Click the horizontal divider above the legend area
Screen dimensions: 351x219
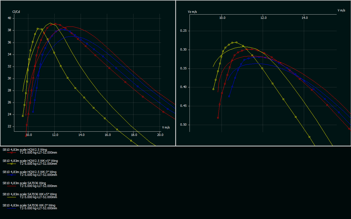[x=175, y=146]
